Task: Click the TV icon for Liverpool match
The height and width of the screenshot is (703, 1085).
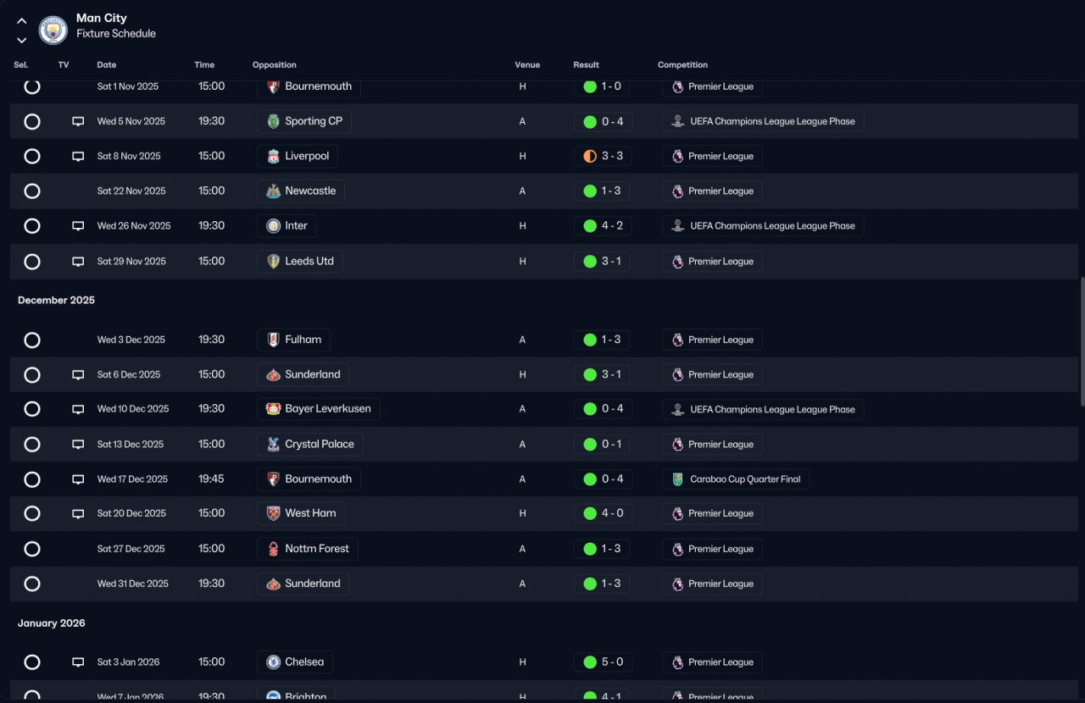Action: 78,156
